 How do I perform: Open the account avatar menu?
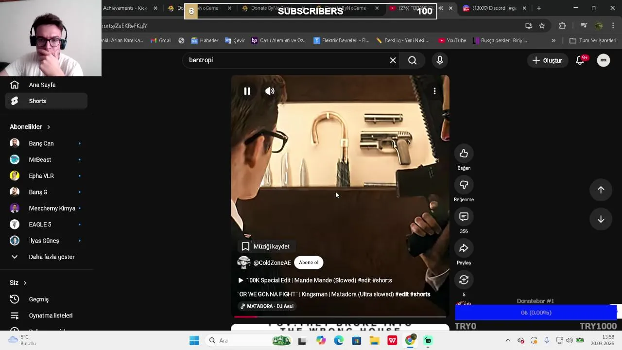(604, 60)
